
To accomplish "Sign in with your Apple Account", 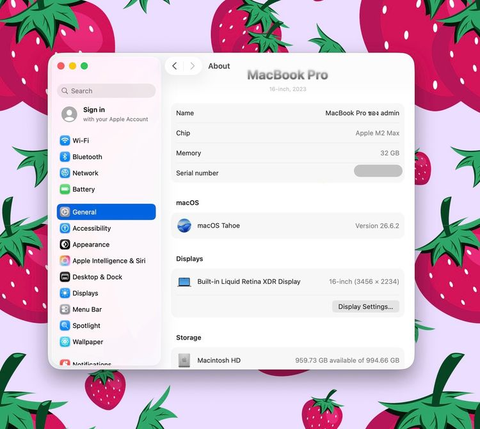I will 106,114.
